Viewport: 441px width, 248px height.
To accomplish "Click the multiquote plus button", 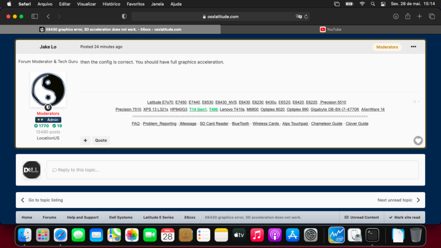I will coord(85,140).
